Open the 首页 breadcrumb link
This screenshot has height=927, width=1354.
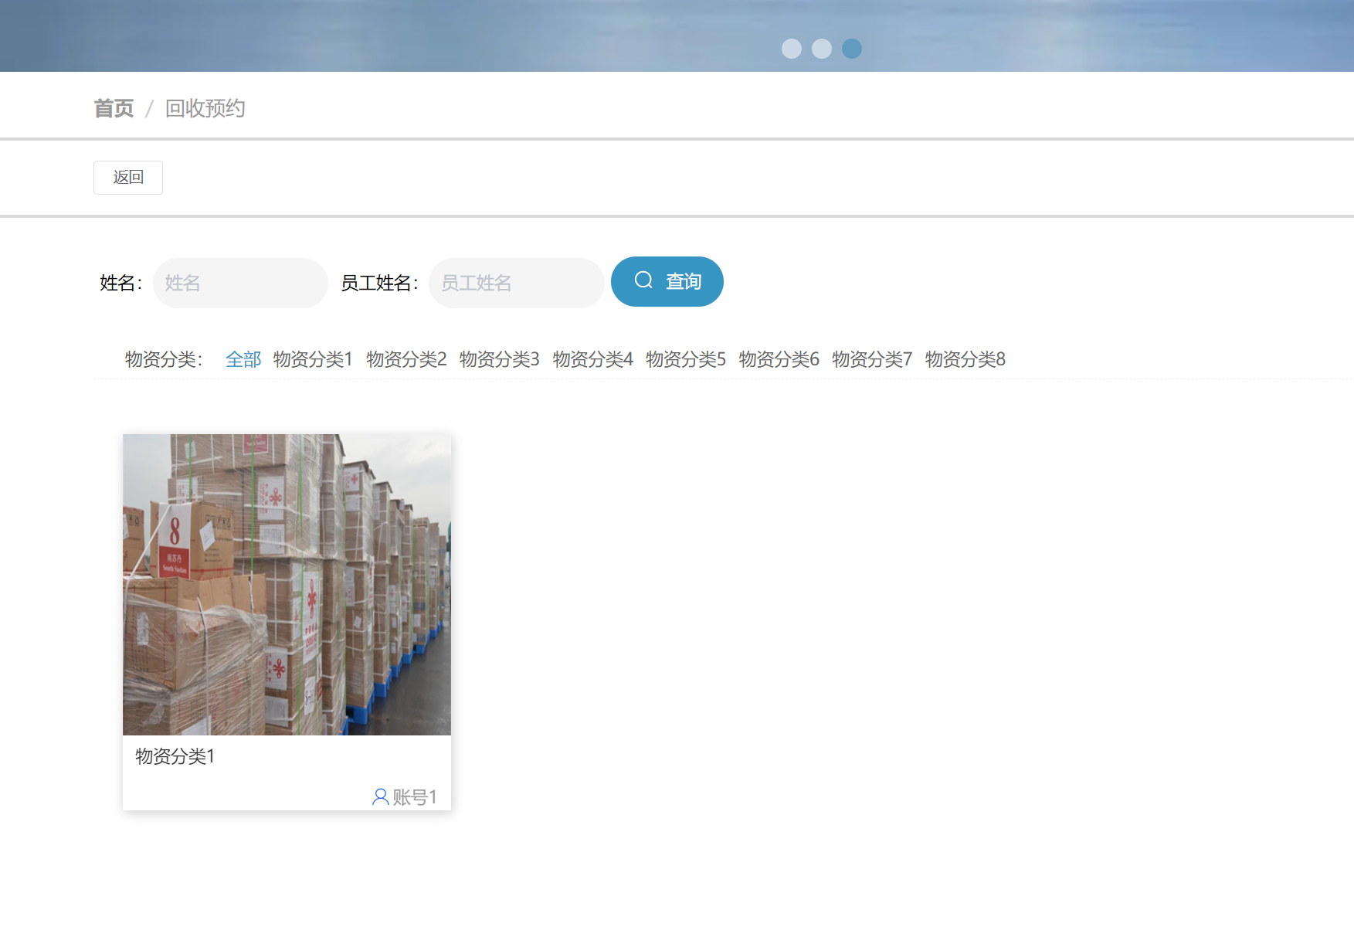[114, 108]
